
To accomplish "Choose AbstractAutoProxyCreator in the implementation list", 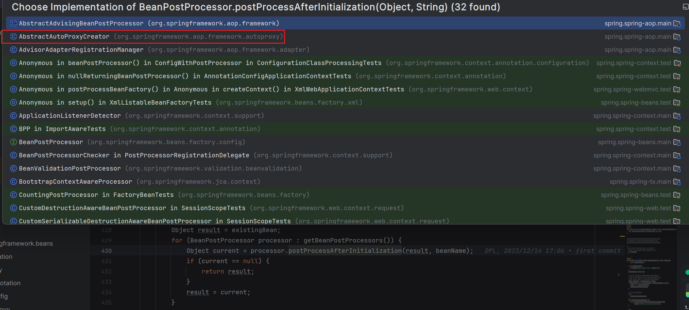I will click(345, 36).
